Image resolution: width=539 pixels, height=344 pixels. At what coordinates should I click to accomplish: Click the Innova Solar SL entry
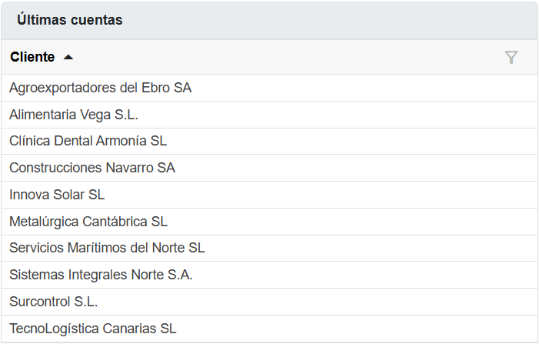[x=57, y=195]
